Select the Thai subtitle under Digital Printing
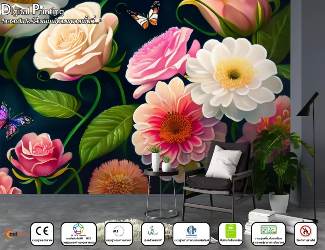 click(x=52, y=20)
